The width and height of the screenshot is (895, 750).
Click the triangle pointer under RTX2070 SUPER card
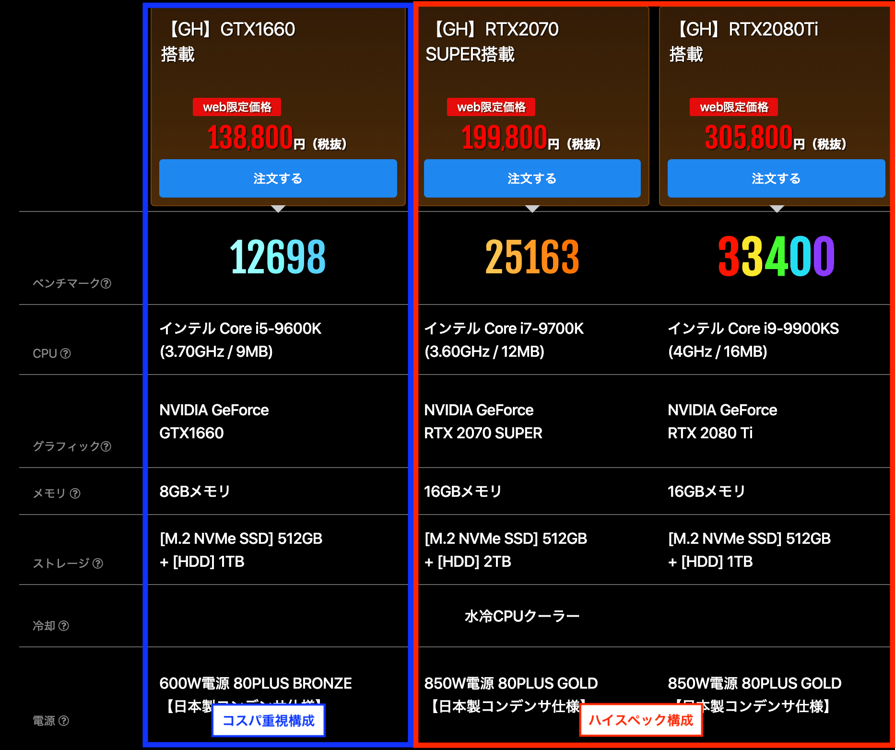click(532, 209)
